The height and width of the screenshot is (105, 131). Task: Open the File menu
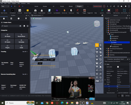pyautogui.click(x=2, y=3)
